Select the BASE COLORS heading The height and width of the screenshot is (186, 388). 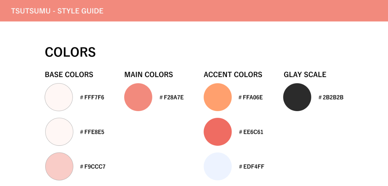point(69,75)
